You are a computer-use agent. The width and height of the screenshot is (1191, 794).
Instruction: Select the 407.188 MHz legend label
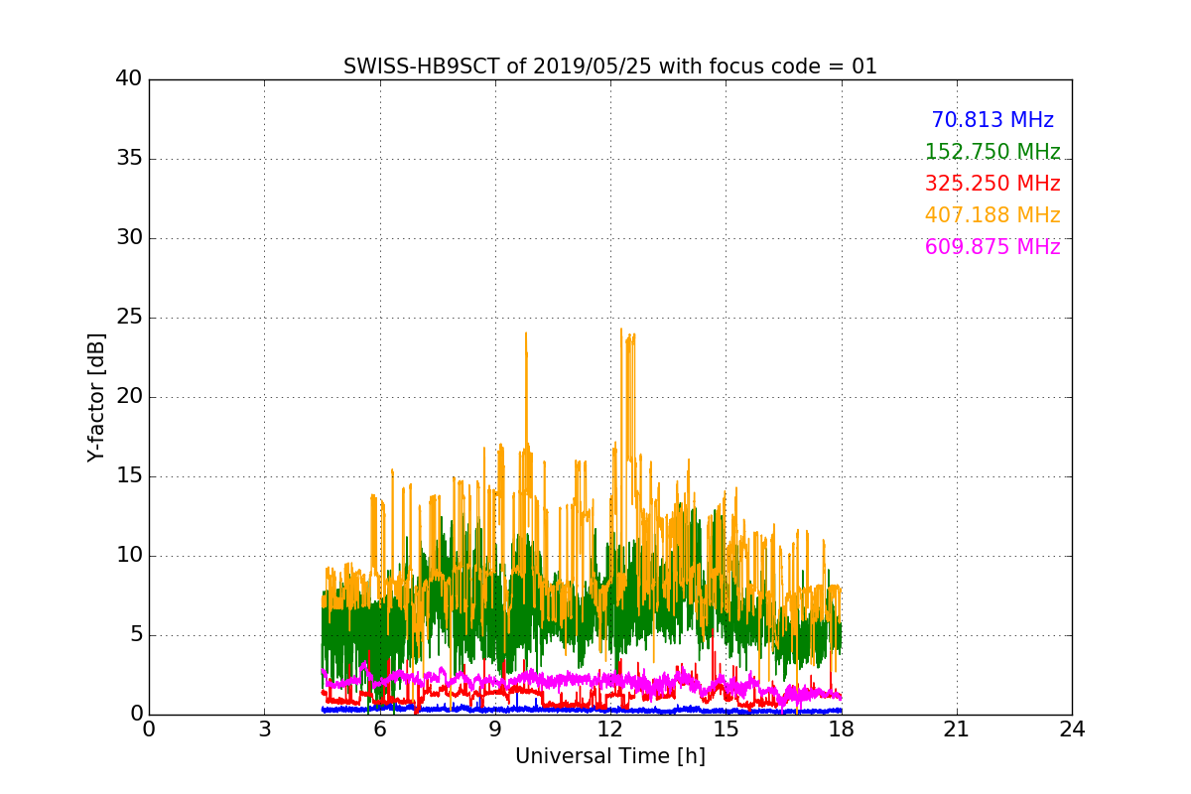pos(992,215)
